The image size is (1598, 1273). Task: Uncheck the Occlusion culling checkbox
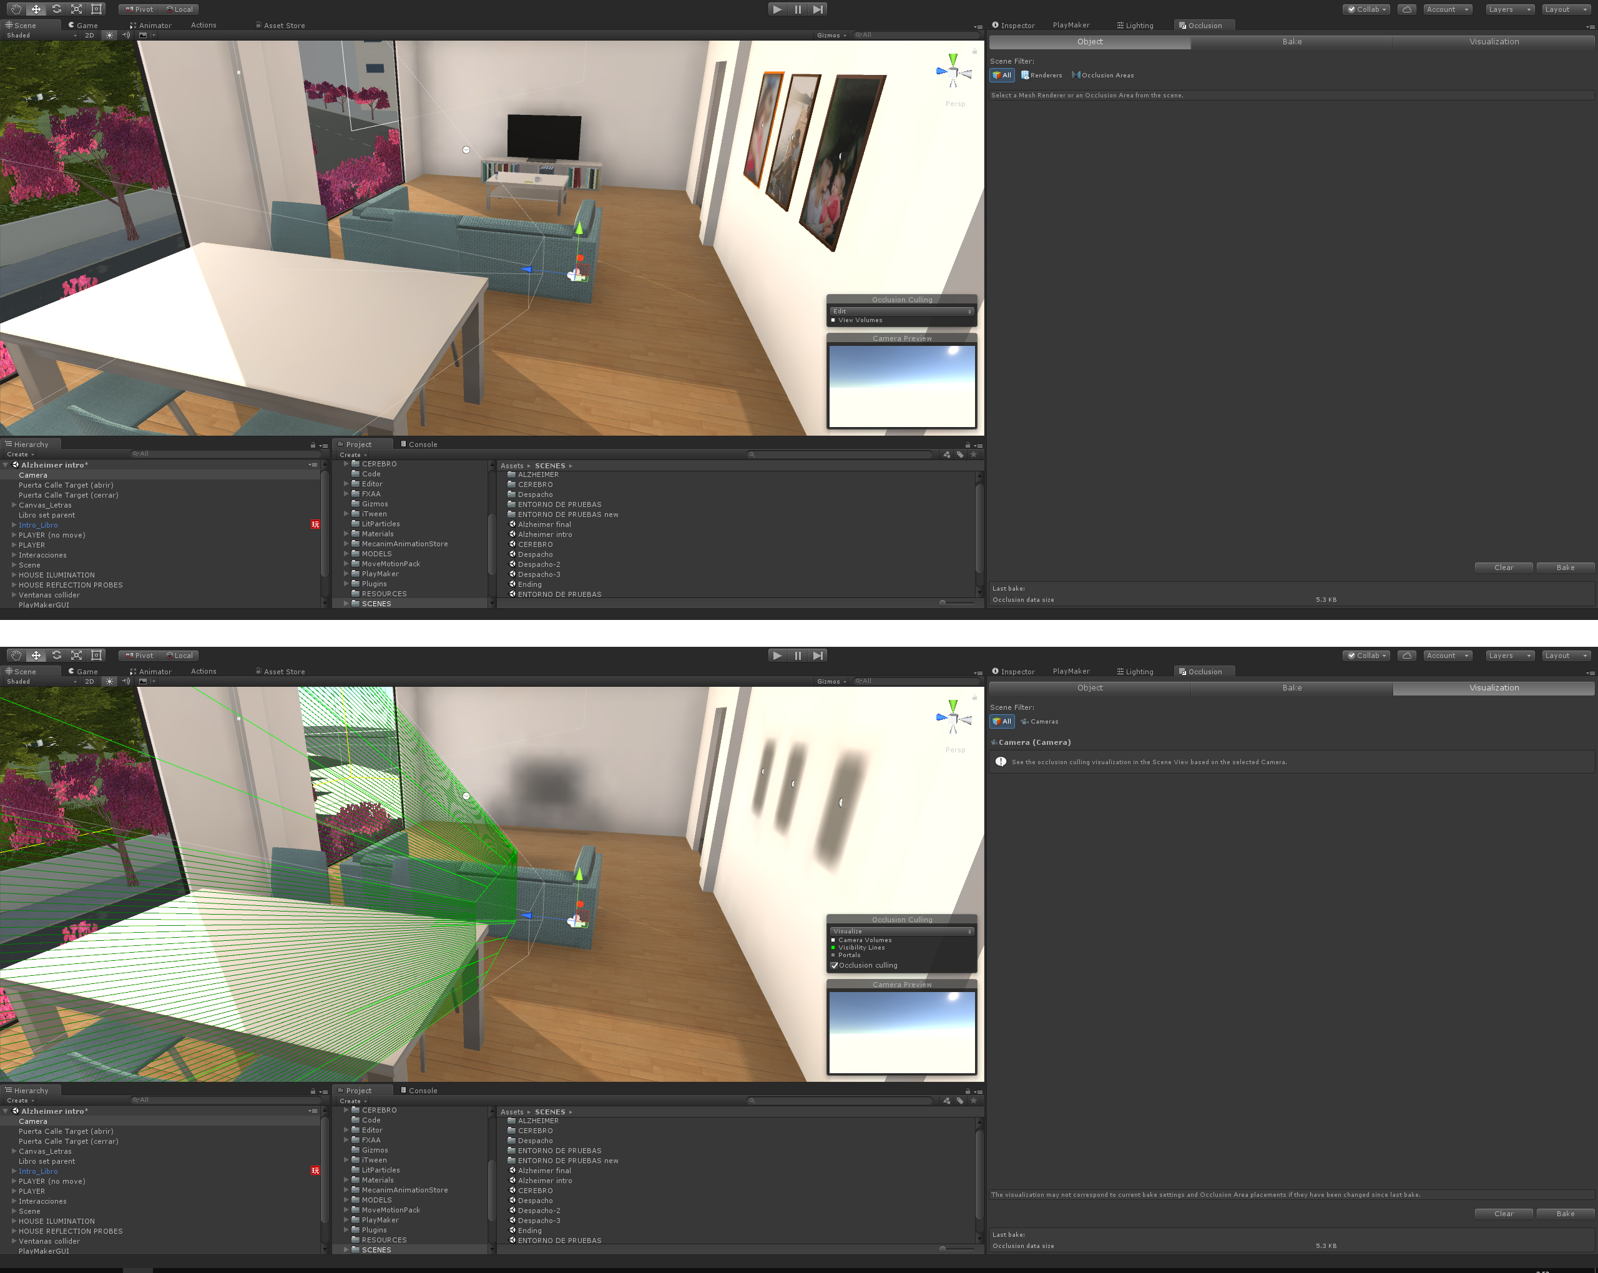click(835, 965)
